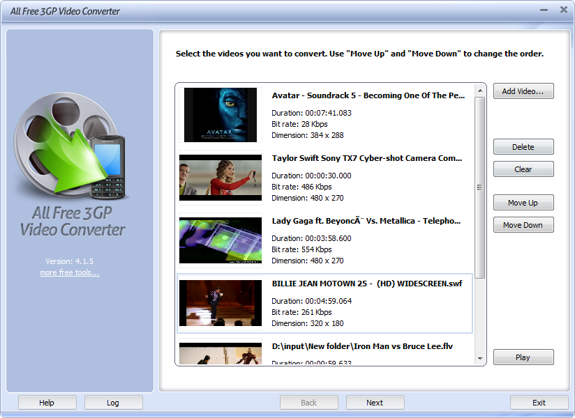Delete the selected video from list
Viewport: 575px width, 418px height.
pyautogui.click(x=523, y=147)
